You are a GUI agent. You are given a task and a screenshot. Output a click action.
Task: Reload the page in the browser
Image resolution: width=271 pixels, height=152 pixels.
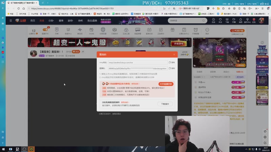coord(19,8)
